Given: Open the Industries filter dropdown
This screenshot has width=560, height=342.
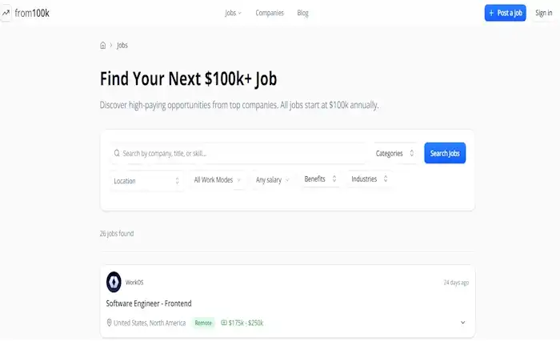Looking at the screenshot, I should 370,179.
